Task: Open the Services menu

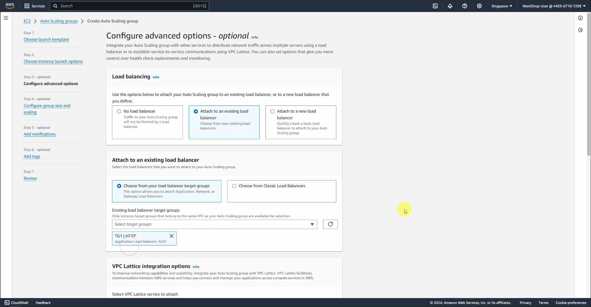Action: (35, 6)
